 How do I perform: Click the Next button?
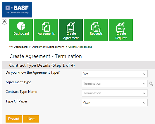pyautogui.click(x=31, y=119)
